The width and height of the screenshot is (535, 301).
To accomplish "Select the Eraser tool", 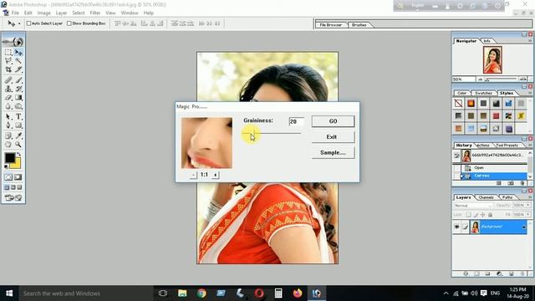I will click(x=8, y=98).
